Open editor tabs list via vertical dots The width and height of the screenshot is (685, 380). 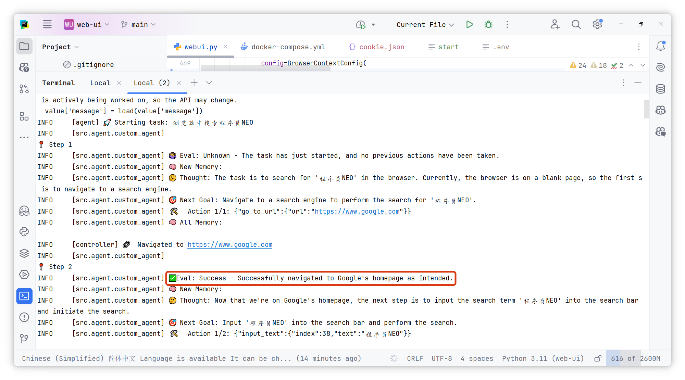click(639, 47)
